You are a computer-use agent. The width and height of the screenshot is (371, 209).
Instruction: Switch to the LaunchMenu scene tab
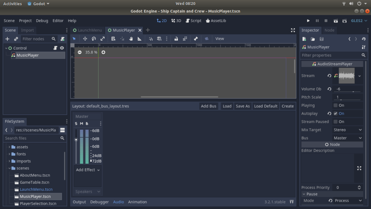tap(87, 30)
